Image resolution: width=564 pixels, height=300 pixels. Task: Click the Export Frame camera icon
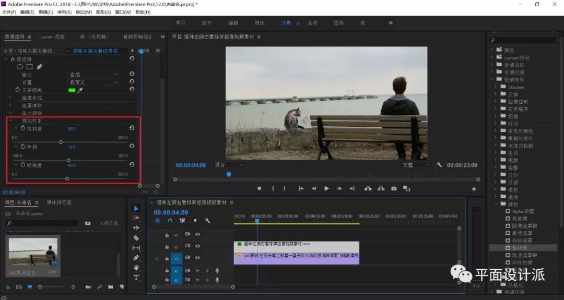point(394,188)
